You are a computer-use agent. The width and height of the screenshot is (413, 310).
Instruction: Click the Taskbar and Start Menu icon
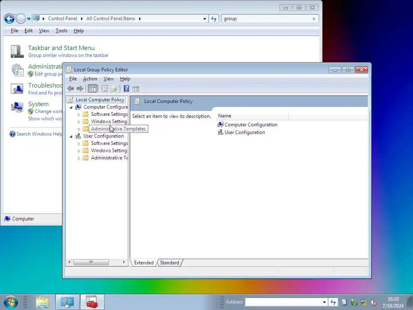coord(17,51)
